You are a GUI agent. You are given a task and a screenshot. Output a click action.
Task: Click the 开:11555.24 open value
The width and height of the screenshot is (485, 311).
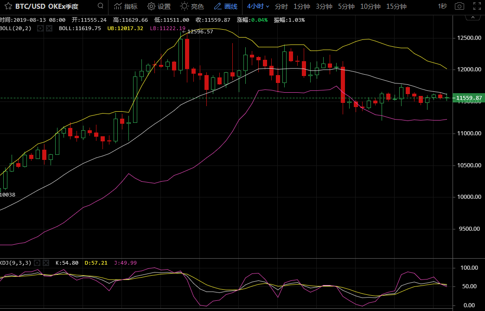tap(89, 20)
